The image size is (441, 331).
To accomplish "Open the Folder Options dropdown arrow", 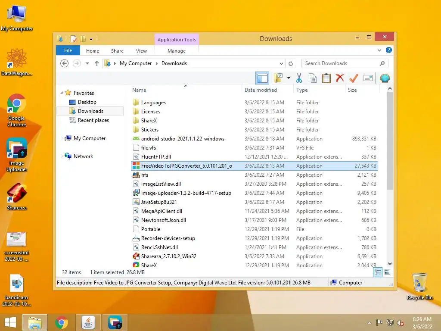I will [289, 78].
